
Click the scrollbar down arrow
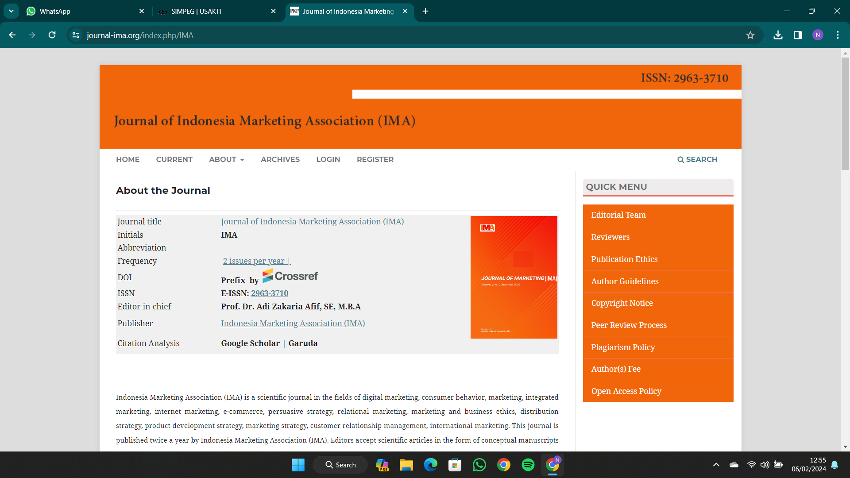click(x=845, y=447)
